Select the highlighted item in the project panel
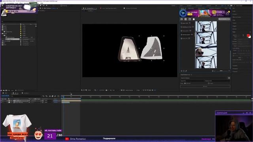This screenshot has height=142, width=253. (13, 39)
